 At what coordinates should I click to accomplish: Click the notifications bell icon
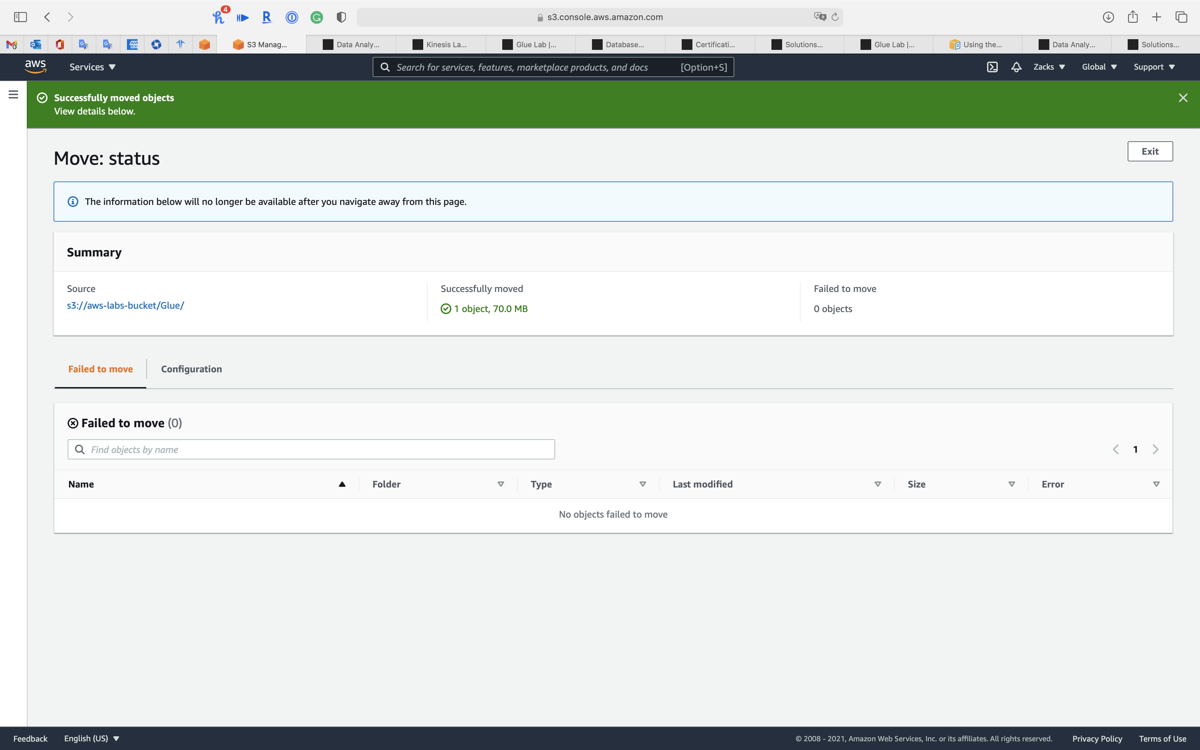[x=1016, y=67]
